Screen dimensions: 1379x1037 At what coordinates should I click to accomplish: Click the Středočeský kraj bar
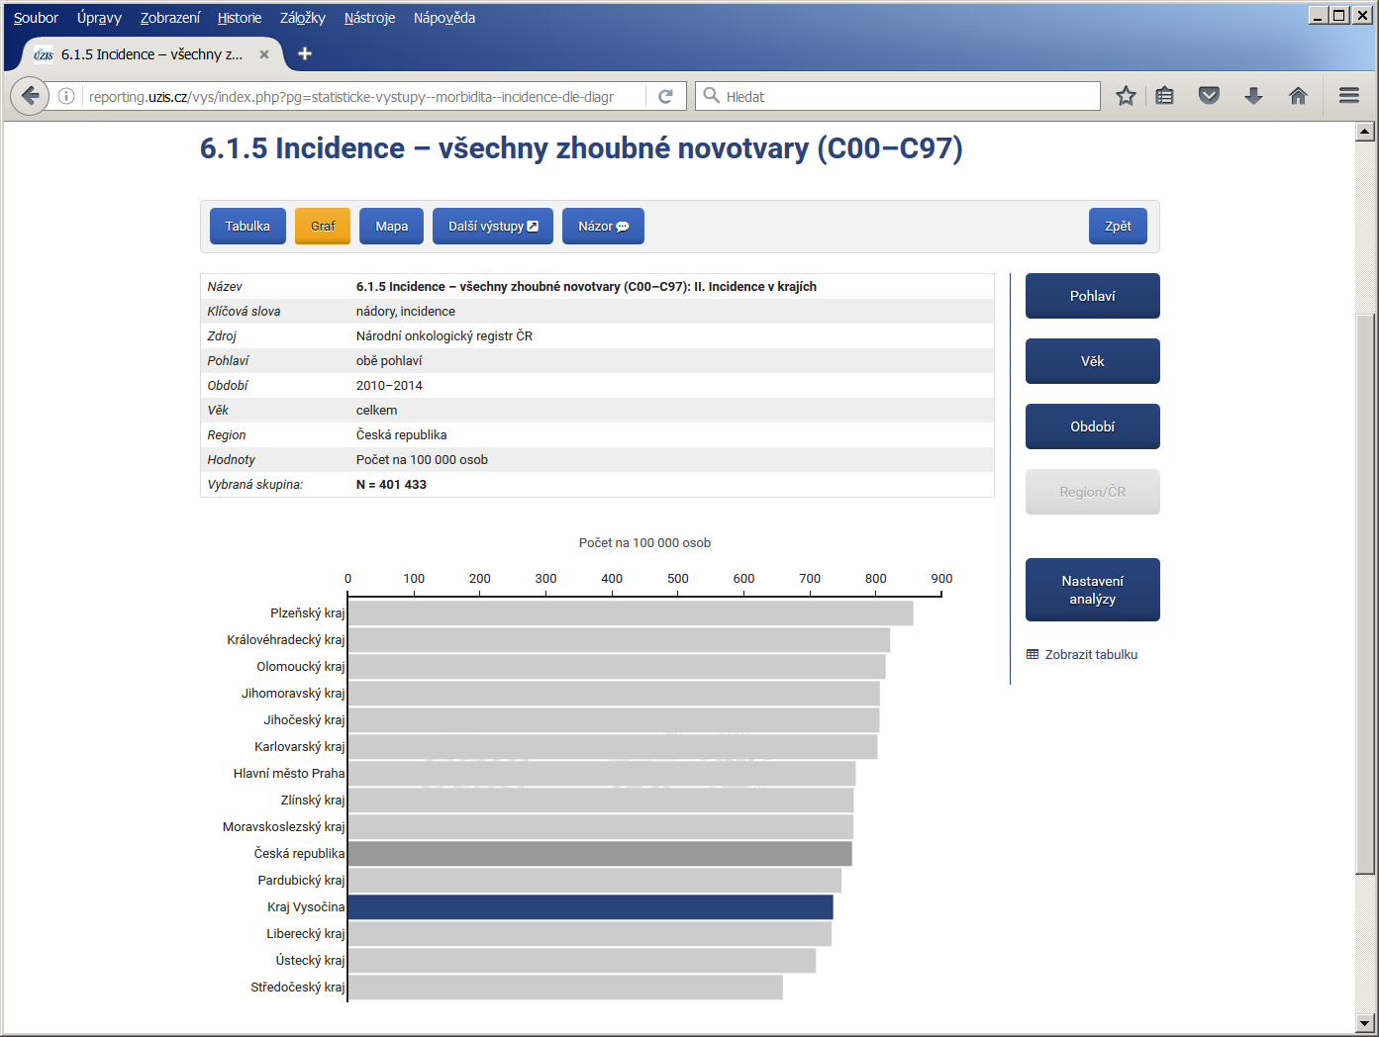[x=565, y=988]
